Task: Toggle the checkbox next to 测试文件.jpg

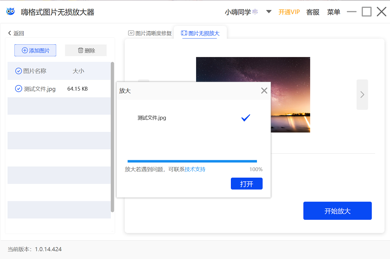Action: point(18,89)
